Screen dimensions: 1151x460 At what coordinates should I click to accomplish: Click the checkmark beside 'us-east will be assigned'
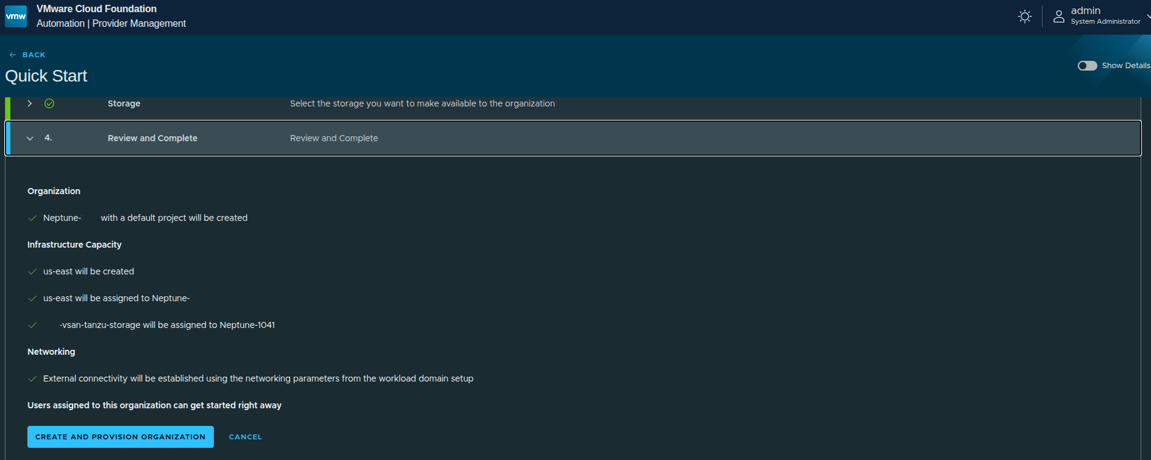pyautogui.click(x=32, y=298)
